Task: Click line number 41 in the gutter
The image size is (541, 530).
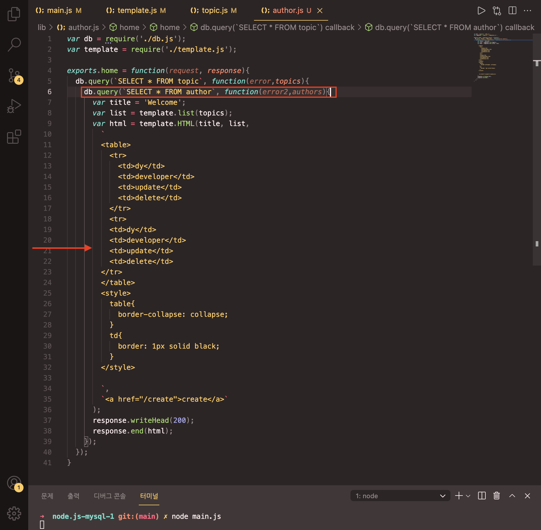Action: (47, 463)
